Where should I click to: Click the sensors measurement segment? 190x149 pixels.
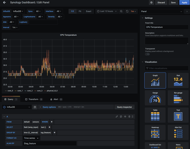tap(36, 122)
